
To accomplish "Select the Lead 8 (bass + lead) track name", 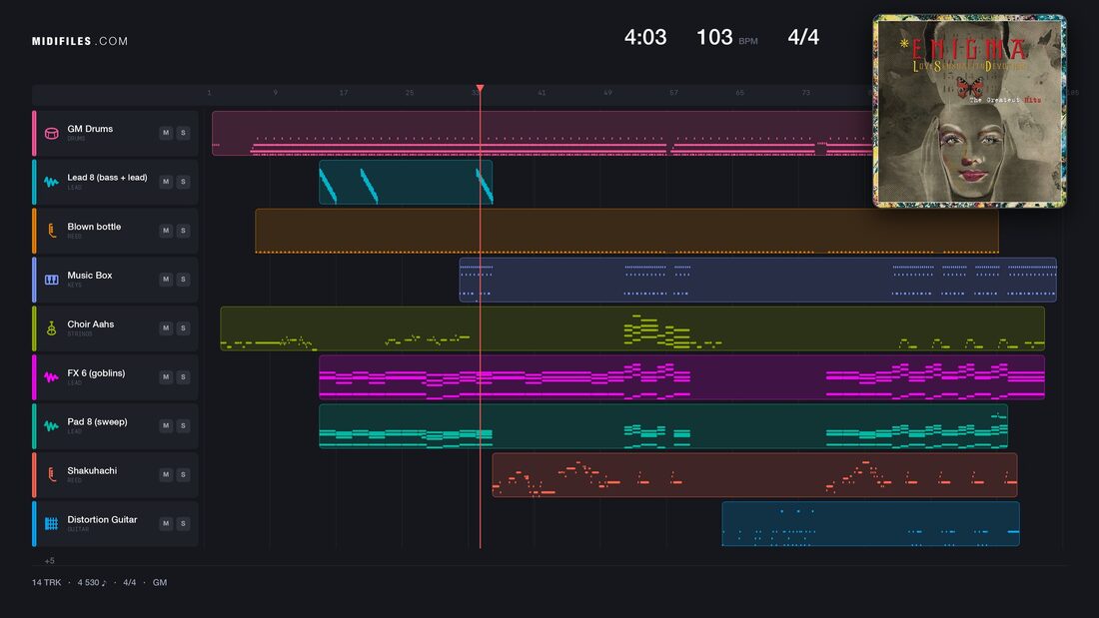I will coord(107,178).
